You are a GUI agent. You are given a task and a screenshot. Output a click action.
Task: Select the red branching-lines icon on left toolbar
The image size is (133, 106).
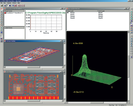pos(2,25)
